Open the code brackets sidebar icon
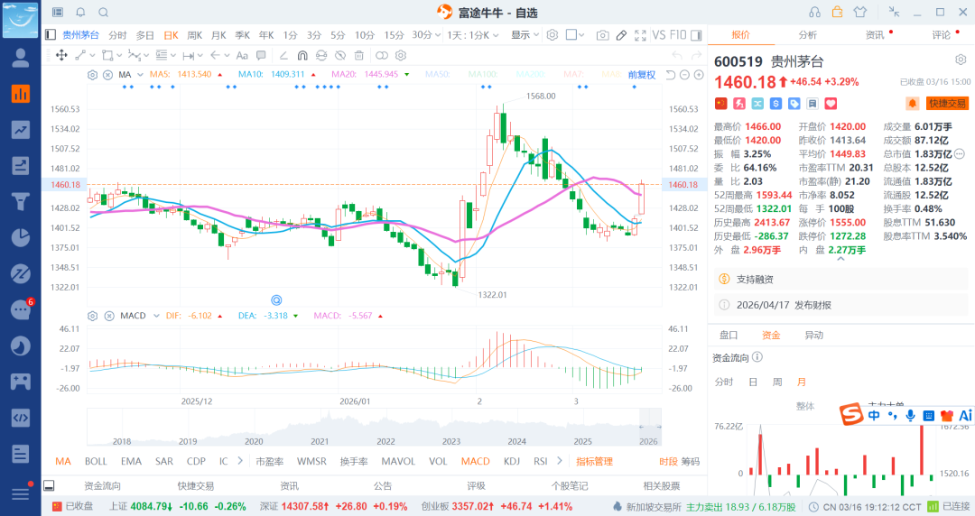975x516 pixels. [x=21, y=418]
